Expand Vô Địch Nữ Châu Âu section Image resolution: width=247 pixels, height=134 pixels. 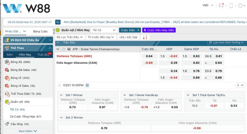50,40
